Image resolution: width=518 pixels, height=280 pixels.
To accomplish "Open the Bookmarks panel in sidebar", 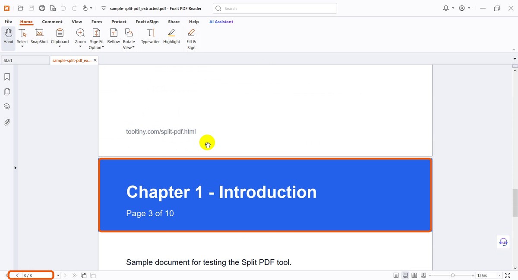I will tap(7, 77).
